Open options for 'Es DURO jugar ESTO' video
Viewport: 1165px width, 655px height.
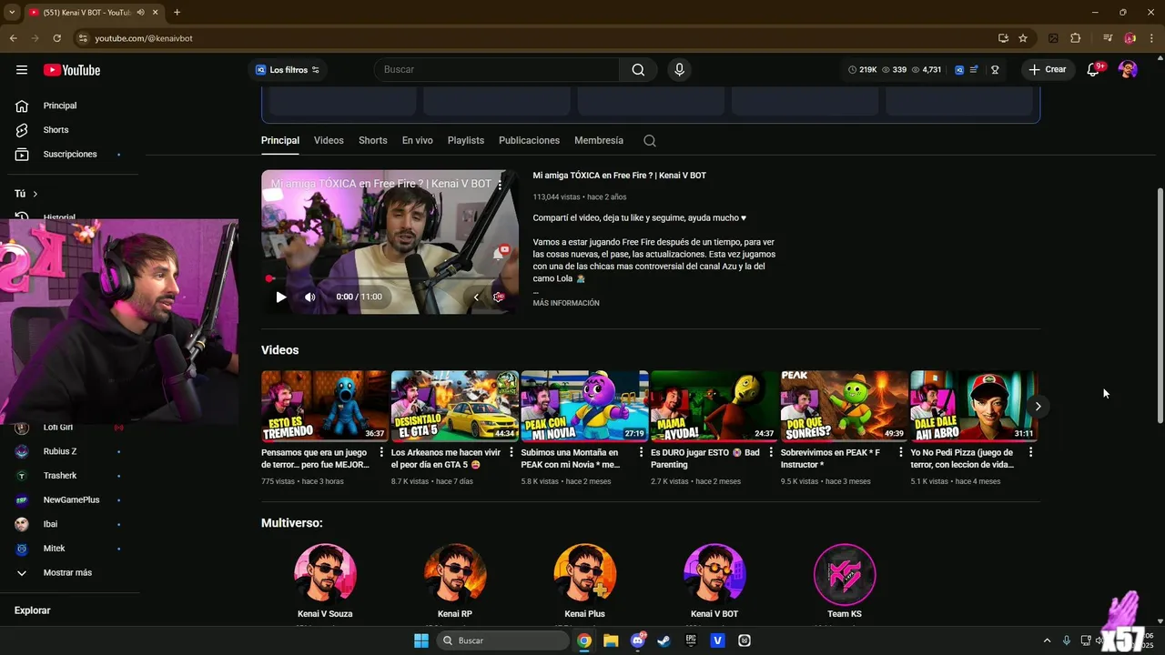(x=771, y=452)
